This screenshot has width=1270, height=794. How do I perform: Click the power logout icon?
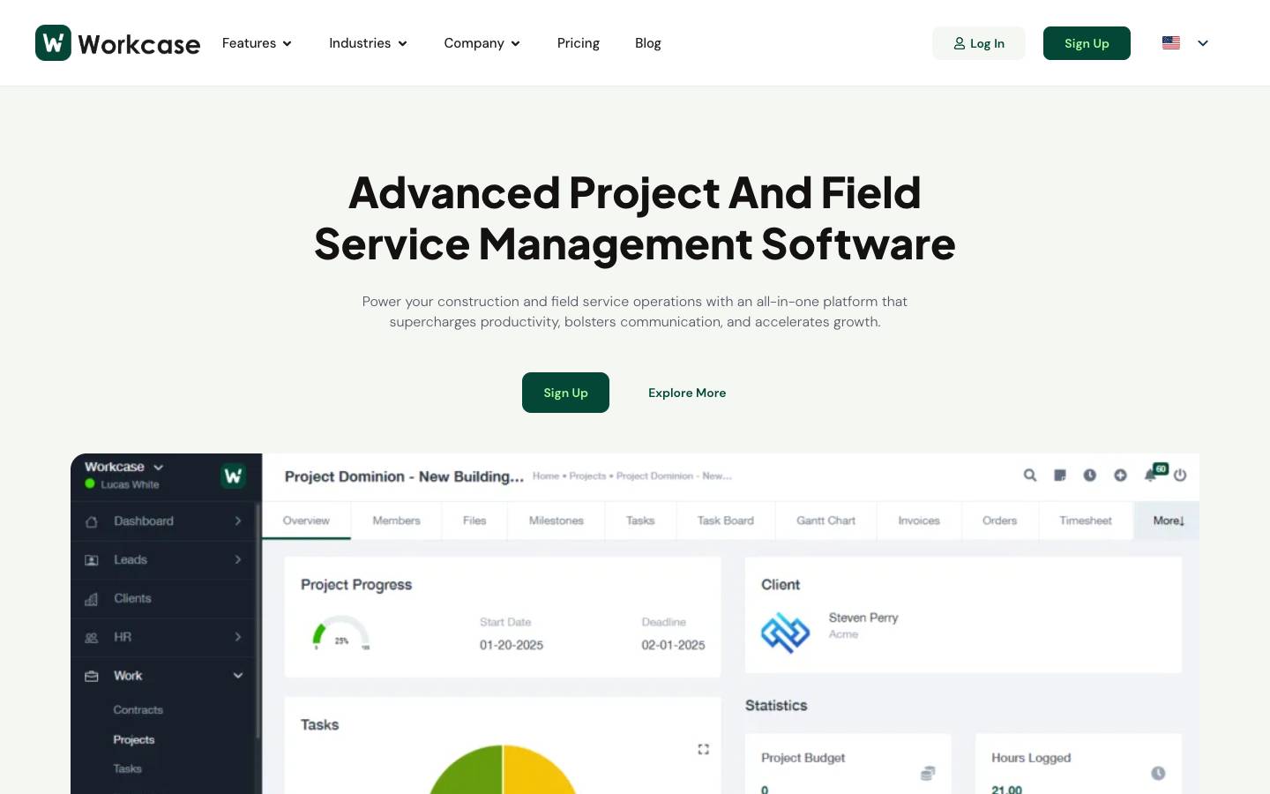[1180, 476]
